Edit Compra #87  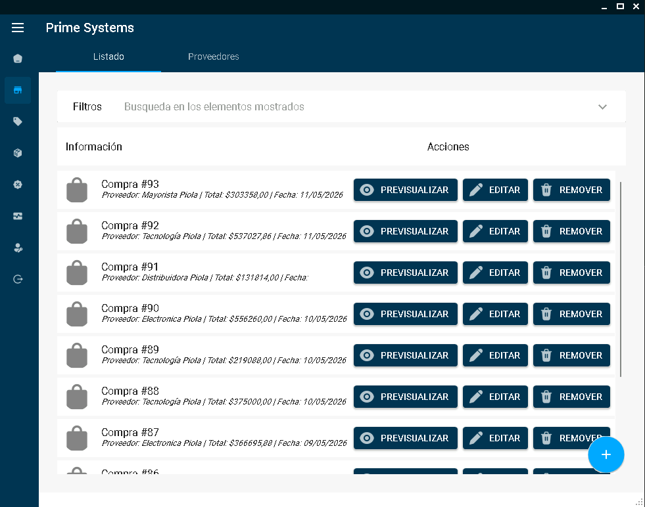495,439
